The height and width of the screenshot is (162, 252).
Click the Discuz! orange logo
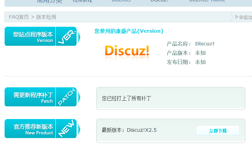click(x=127, y=51)
